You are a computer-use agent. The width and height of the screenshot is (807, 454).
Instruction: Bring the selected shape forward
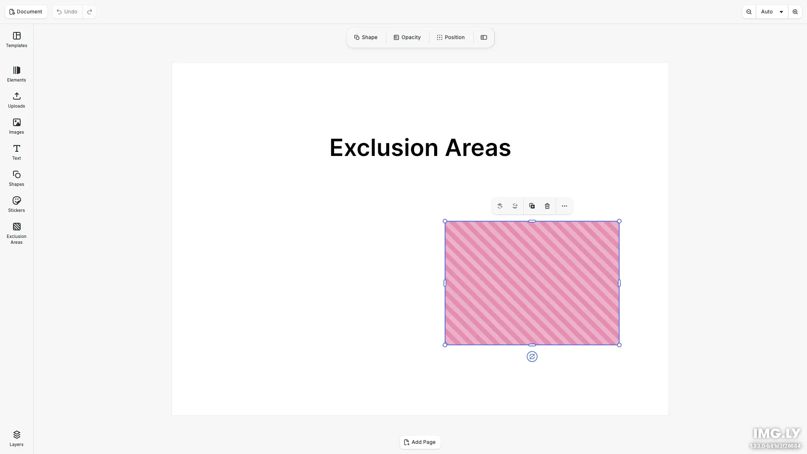(500, 206)
